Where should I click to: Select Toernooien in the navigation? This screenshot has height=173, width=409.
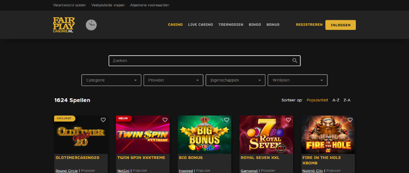point(231,24)
